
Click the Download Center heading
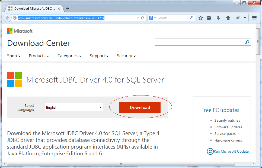tap(39, 43)
